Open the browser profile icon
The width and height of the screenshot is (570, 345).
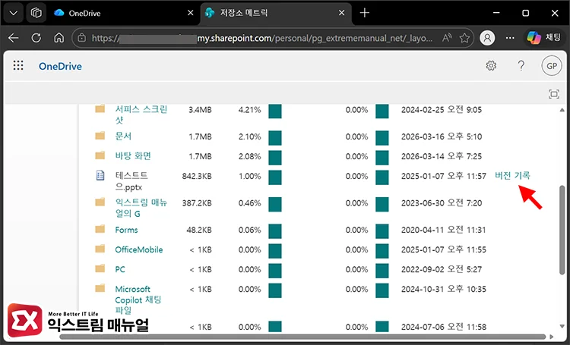pyautogui.click(x=487, y=38)
